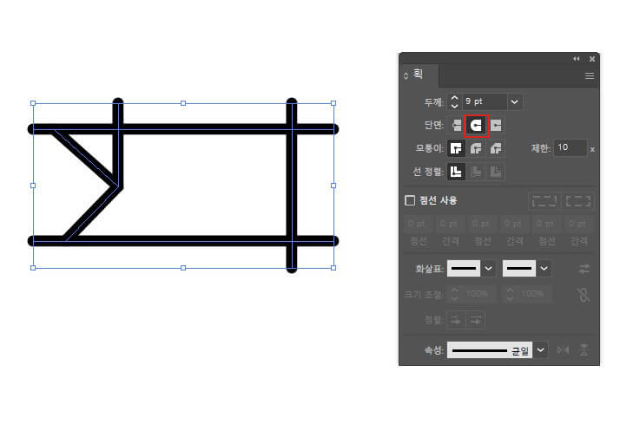The height and width of the screenshot is (424, 640).
Task: Click the end arrowhead preview box
Action: pos(519,269)
